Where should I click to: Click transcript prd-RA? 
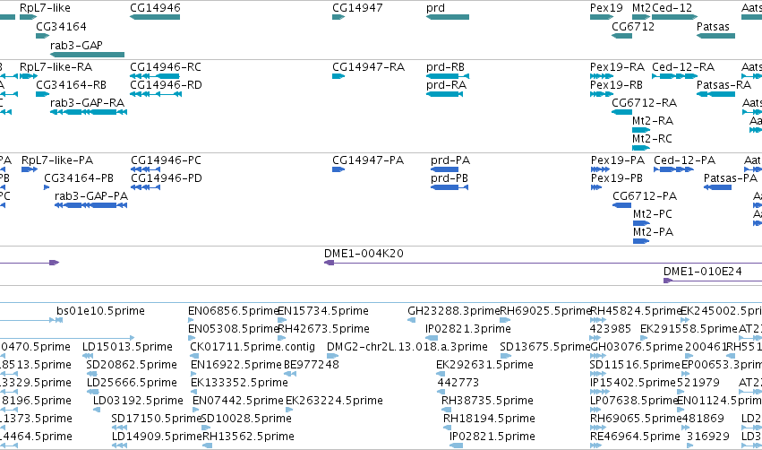click(x=444, y=94)
